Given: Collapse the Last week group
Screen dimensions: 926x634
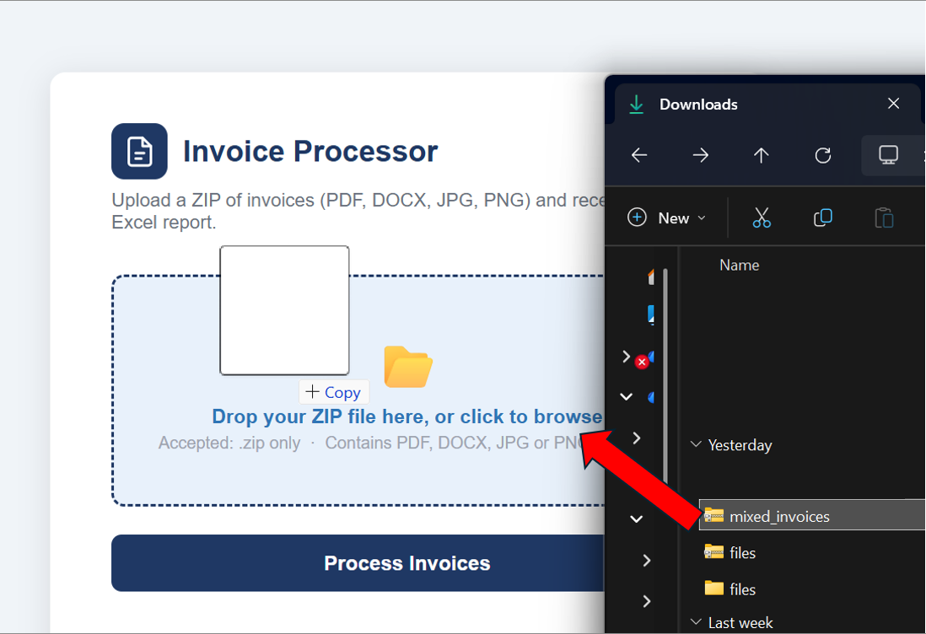Looking at the screenshot, I should [x=697, y=622].
